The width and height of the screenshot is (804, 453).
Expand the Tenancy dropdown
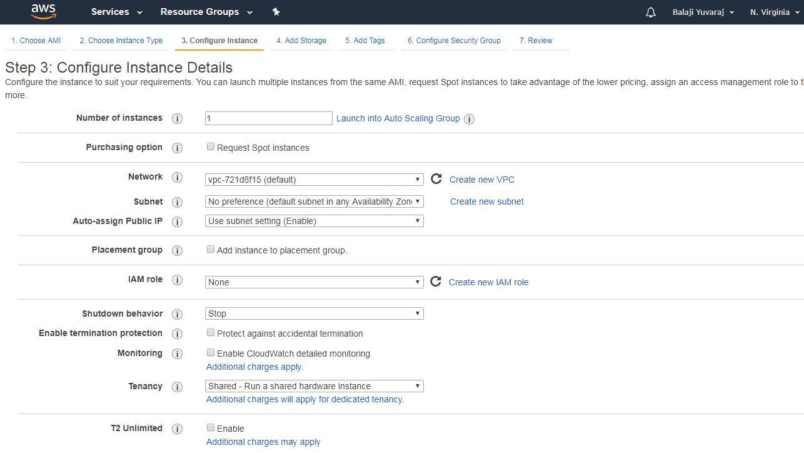click(x=314, y=386)
